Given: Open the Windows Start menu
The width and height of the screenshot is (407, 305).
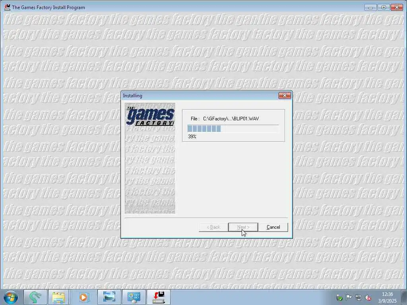Looking at the screenshot, I should (11, 297).
